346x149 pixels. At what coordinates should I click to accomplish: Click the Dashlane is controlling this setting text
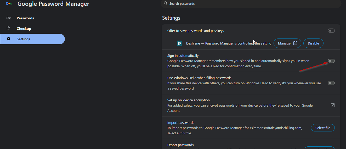(x=229, y=43)
